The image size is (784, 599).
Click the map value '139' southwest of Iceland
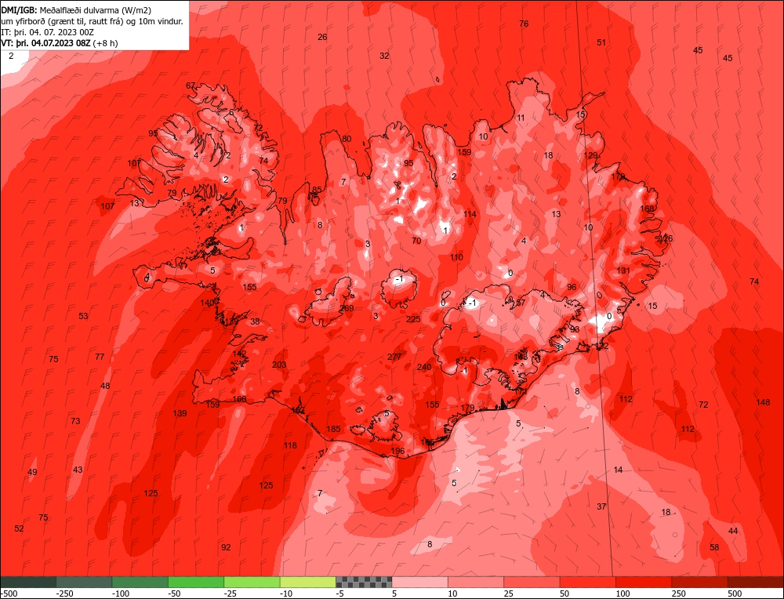click(x=180, y=413)
